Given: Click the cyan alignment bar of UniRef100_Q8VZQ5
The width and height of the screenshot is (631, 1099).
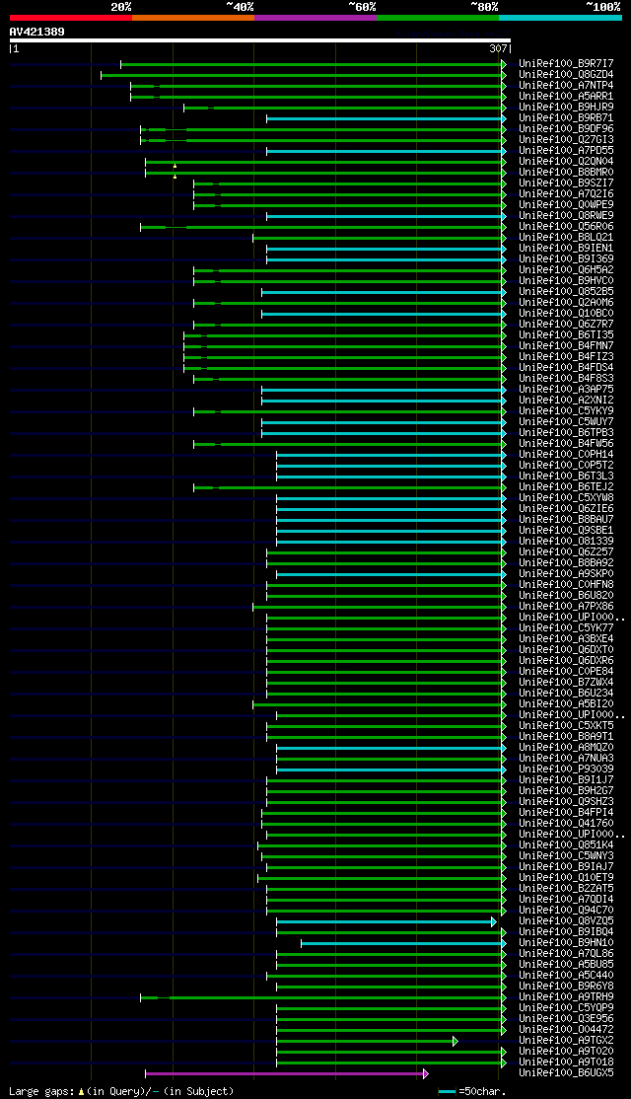Looking at the screenshot, I should pos(386,921).
